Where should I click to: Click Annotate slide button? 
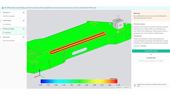(x=151, y=58)
